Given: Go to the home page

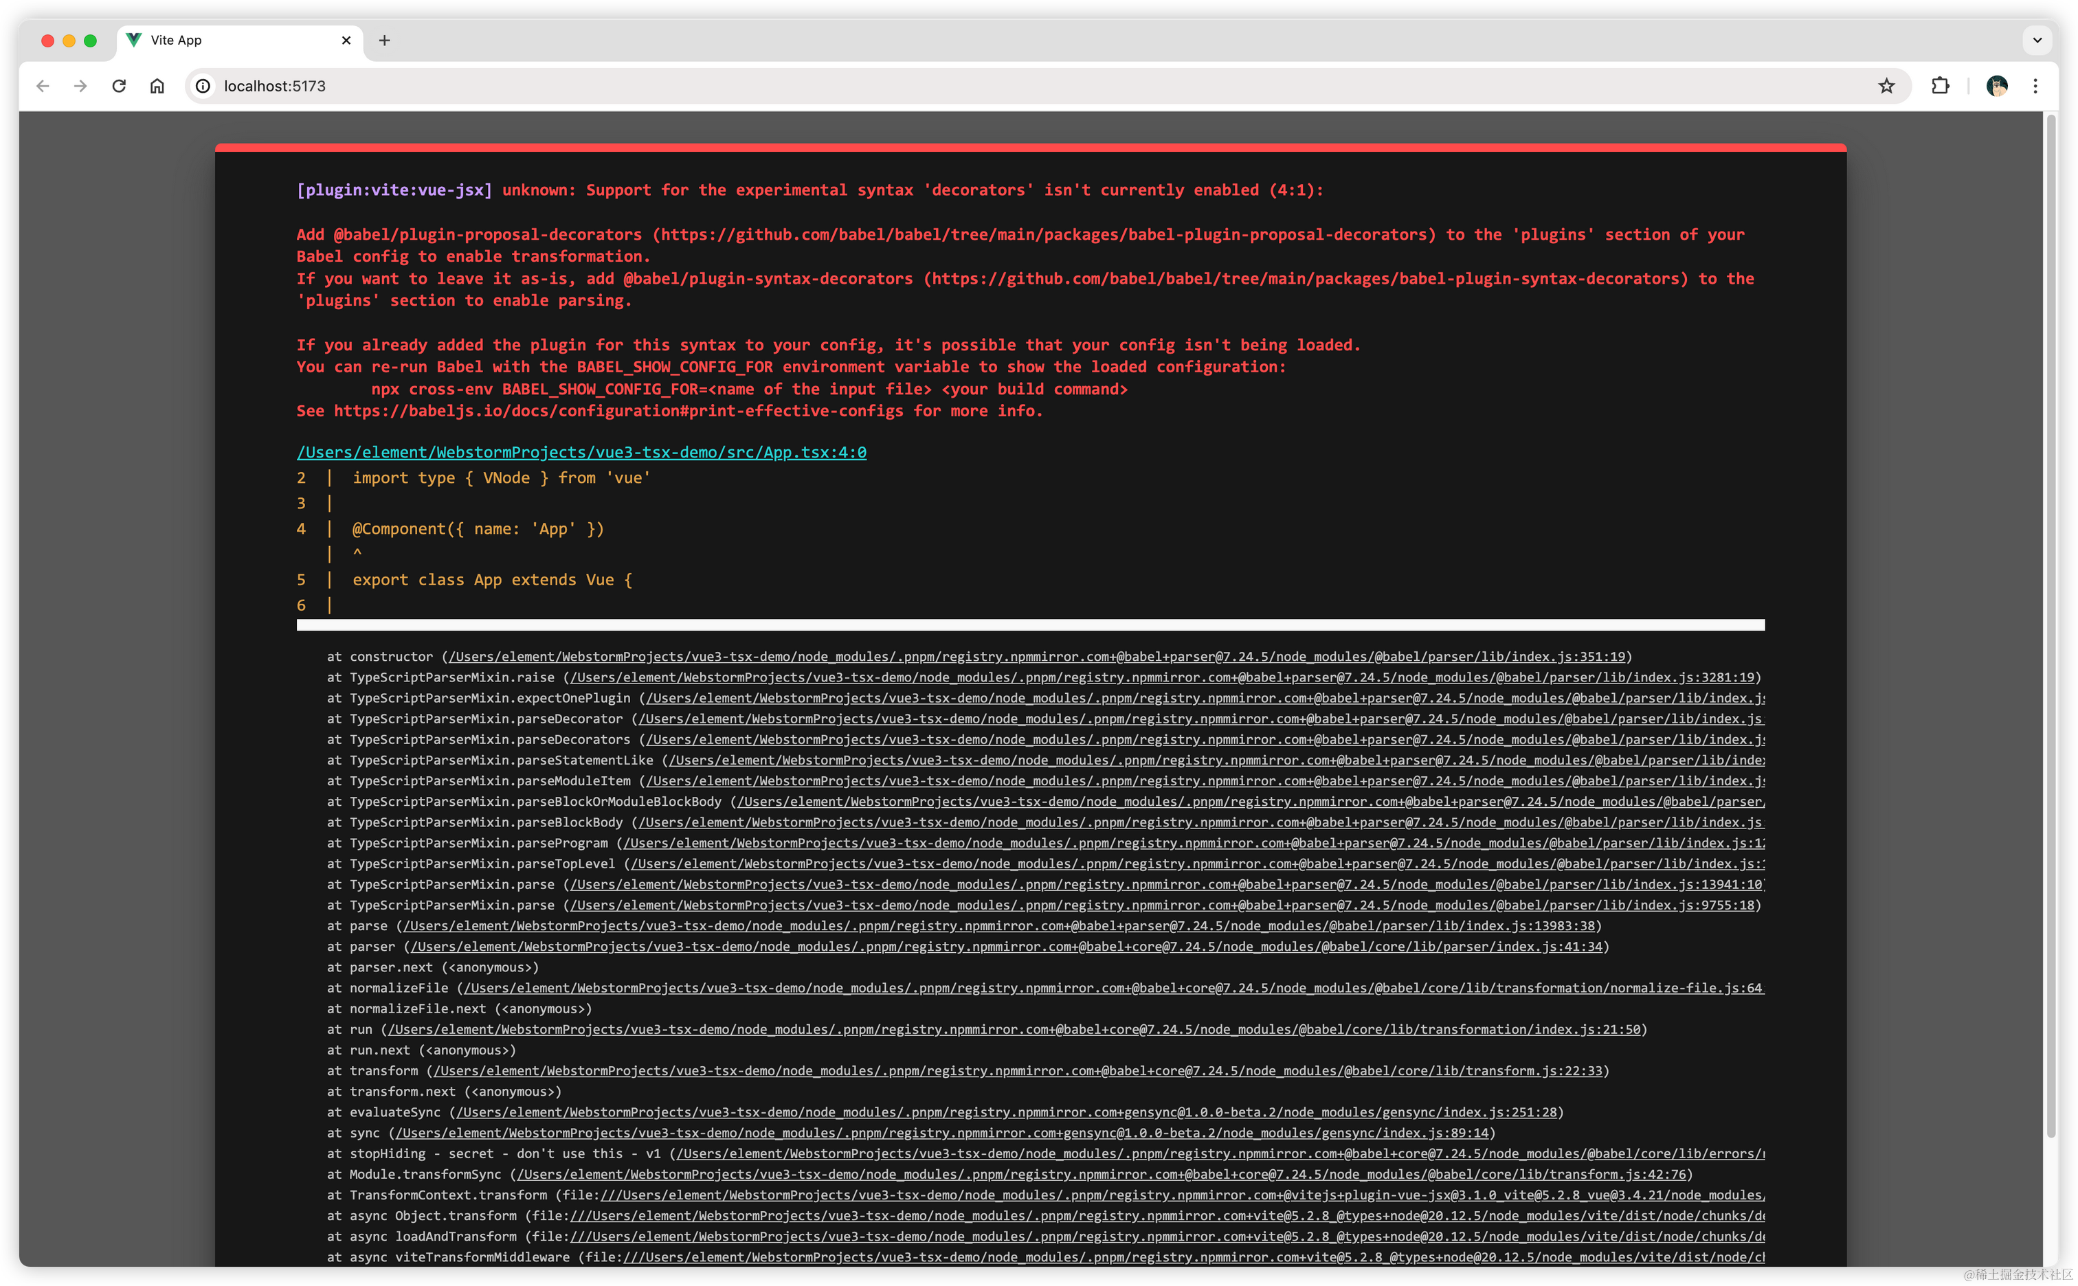Looking at the screenshot, I should (x=157, y=86).
